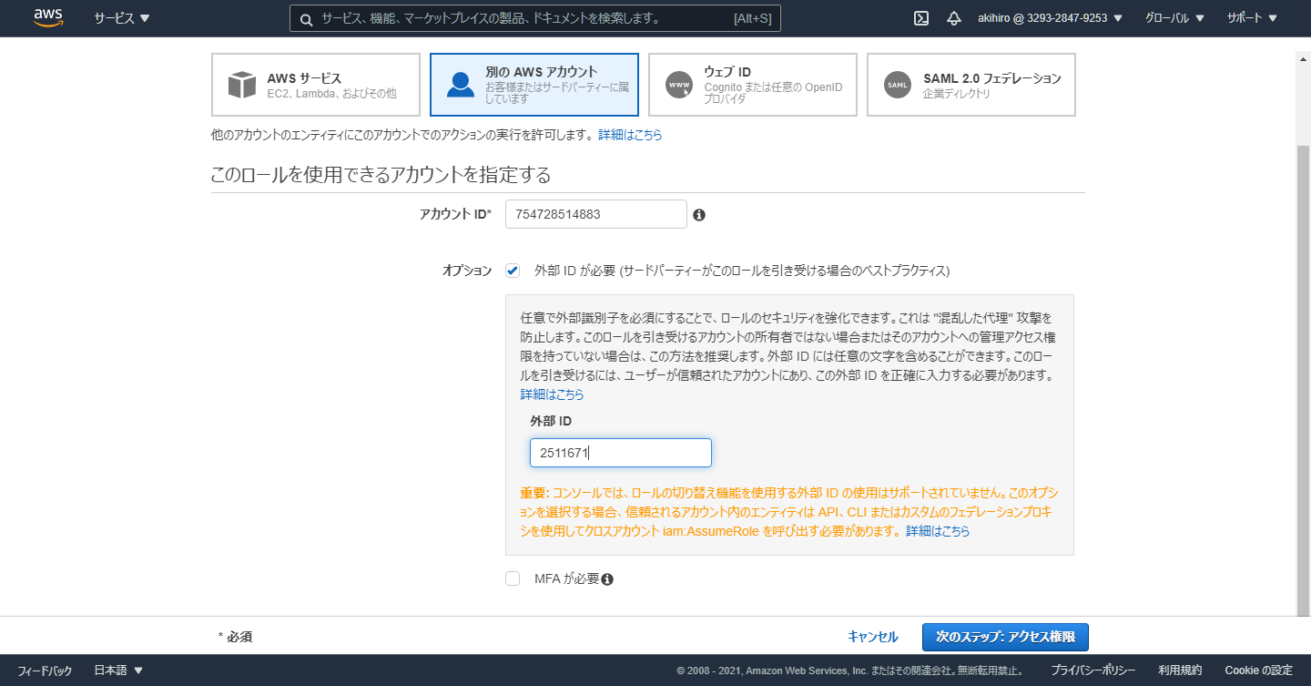The width and height of the screenshot is (1311, 686).
Task: Select the AWS サービス entity type
Action: click(316, 85)
